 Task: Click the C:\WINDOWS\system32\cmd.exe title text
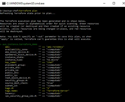click(25, 4)
